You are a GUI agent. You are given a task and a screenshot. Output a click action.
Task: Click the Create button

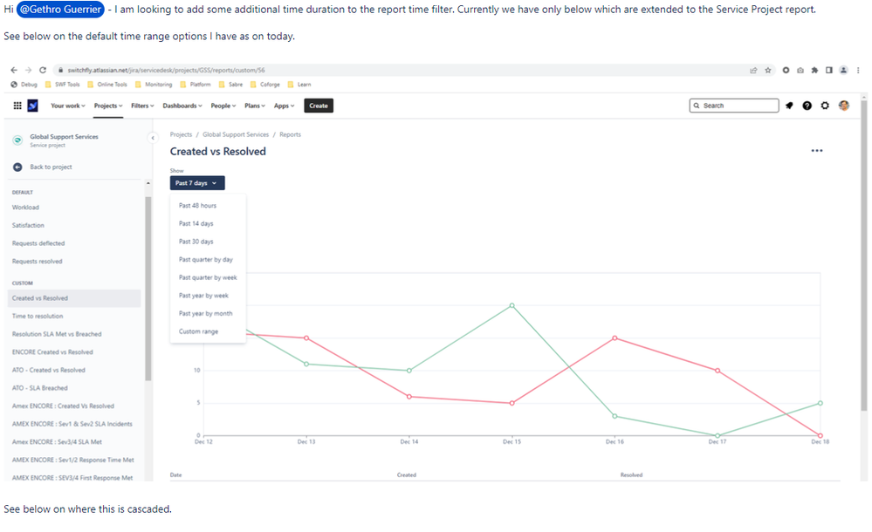318,106
